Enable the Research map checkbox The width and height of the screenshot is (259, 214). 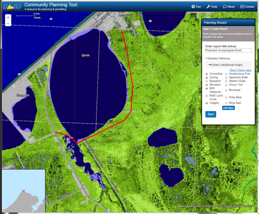[207, 81]
